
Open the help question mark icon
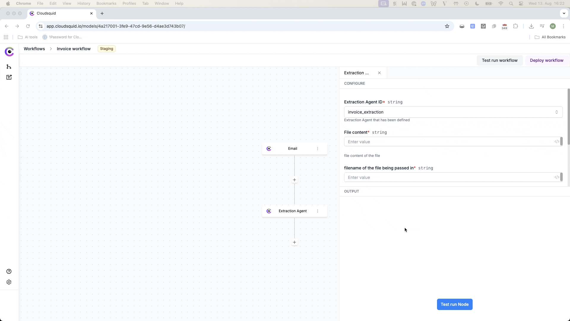(x=9, y=271)
